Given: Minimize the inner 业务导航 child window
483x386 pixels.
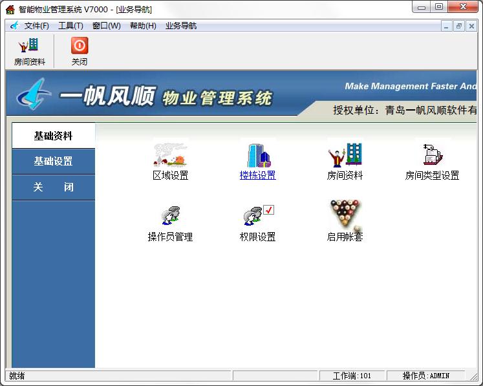Looking at the screenshot, I should tap(446, 26).
